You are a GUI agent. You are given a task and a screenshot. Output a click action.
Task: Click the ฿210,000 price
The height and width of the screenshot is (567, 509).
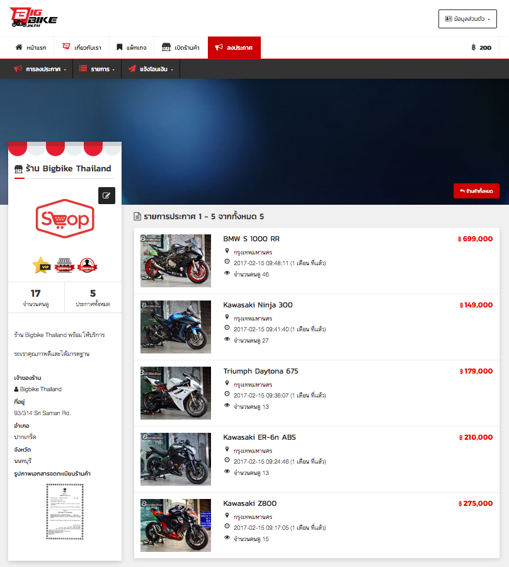click(x=476, y=438)
